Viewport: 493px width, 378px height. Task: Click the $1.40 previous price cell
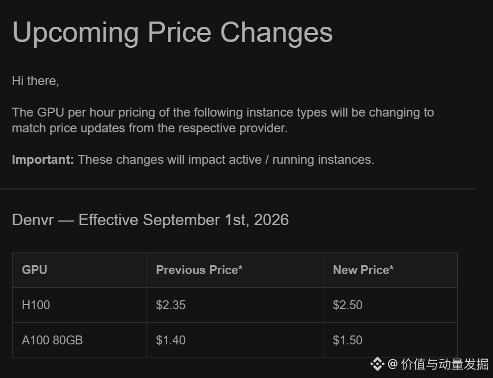(235, 340)
